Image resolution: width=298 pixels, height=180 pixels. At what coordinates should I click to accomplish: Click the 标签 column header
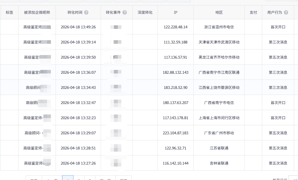pos(9,12)
